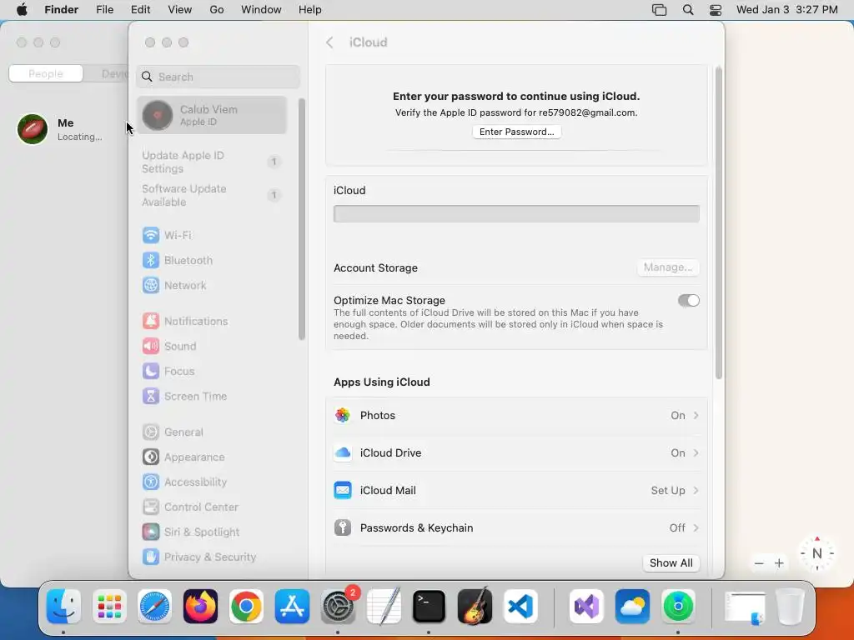
Task: Open Focus moon icon
Action: 151,371
